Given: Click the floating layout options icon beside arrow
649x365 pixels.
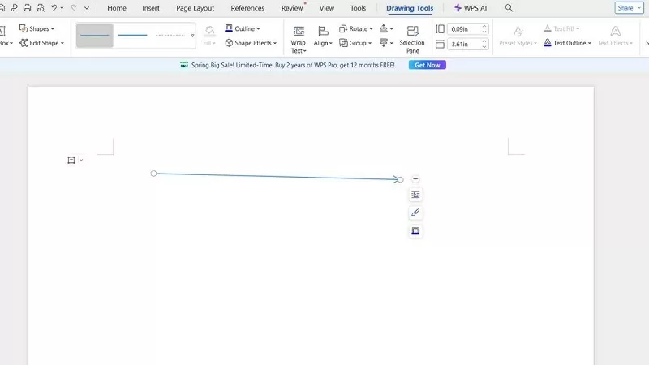Looking at the screenshot, I should pyautogui.click(x=415, y=195).
